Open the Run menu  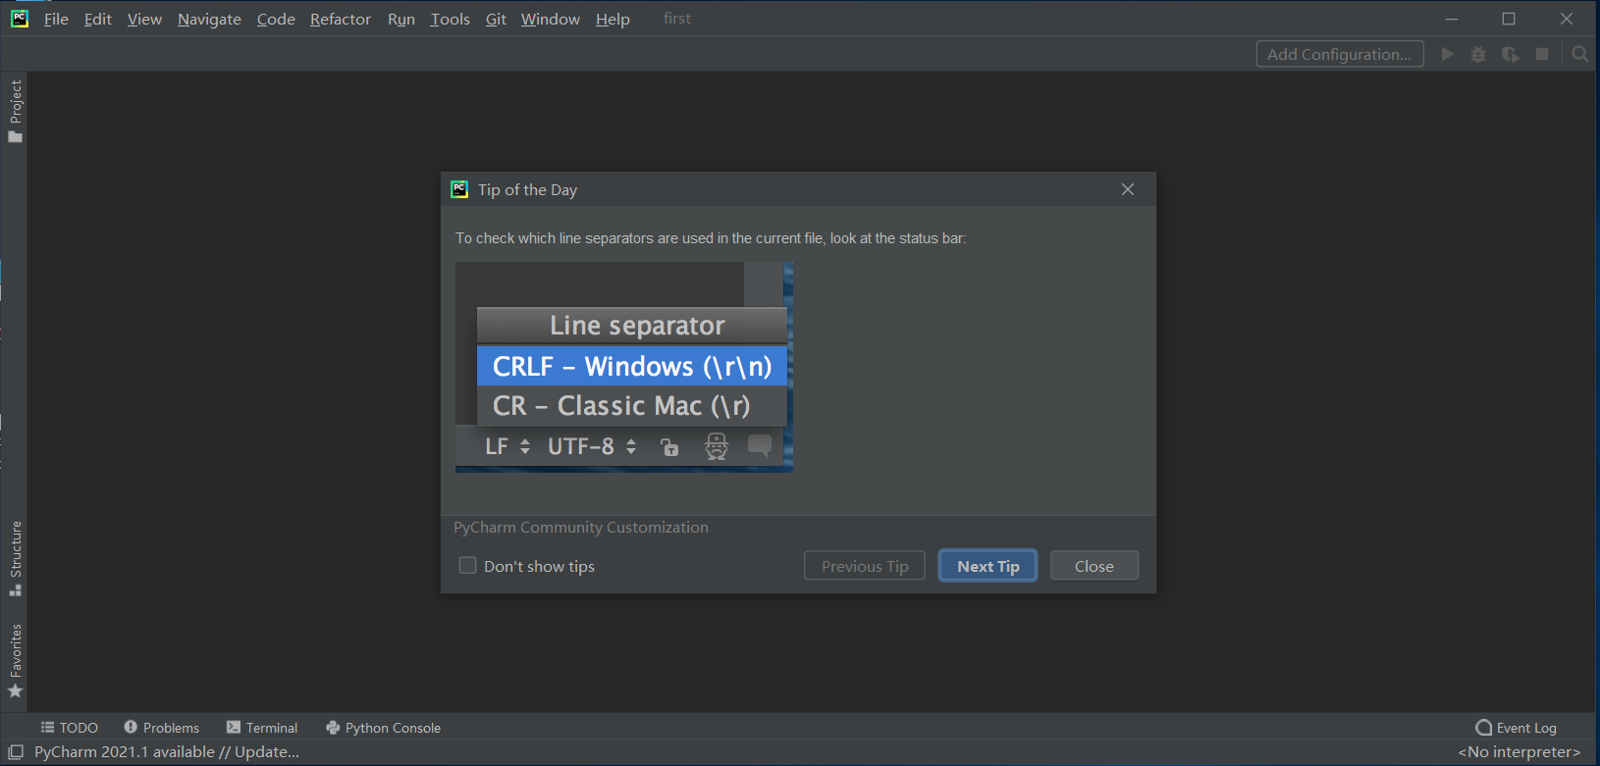tap(401, 19)
